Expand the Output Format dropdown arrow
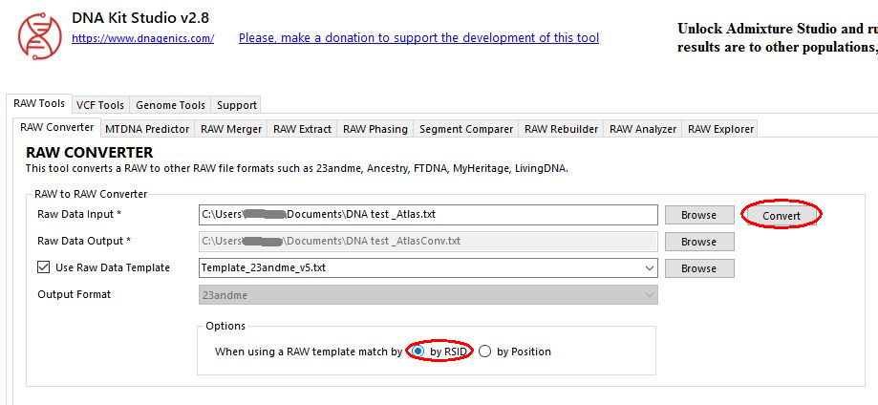Viewport: 878px width, 405px height. (x=650, y=295)
